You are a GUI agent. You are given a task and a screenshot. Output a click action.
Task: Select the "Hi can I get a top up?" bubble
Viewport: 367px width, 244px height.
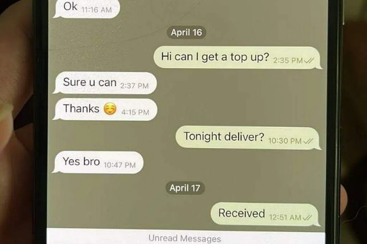238,58
